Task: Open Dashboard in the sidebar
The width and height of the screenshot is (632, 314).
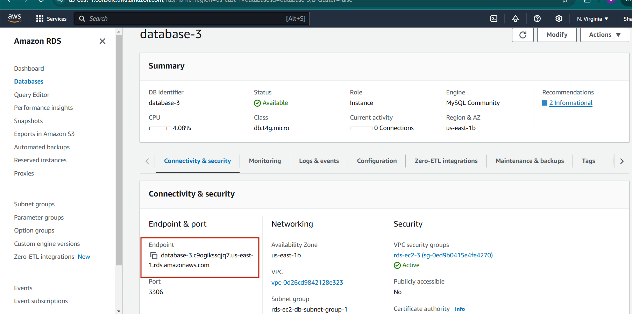Action: (x=29, y=69)
